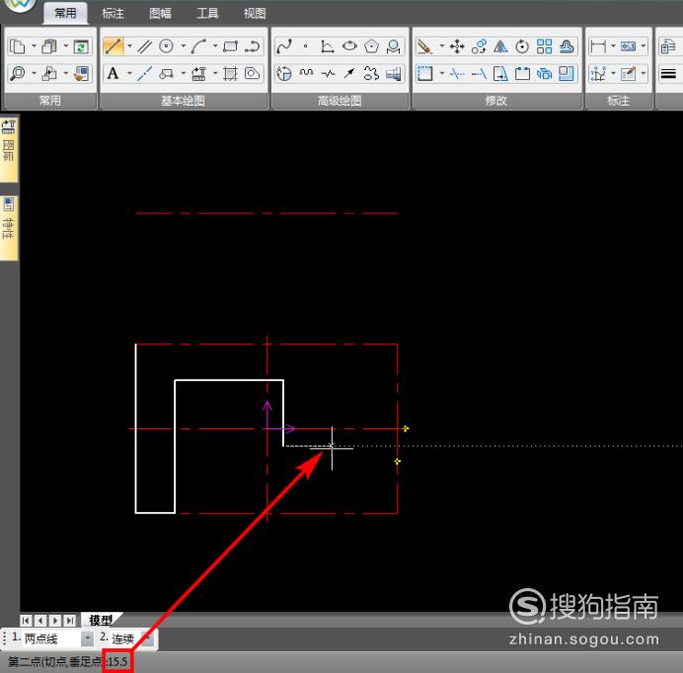Open the Text tool dropdown arrow
The height and width of the screenshot is (673, 683).
click(129, 73)
